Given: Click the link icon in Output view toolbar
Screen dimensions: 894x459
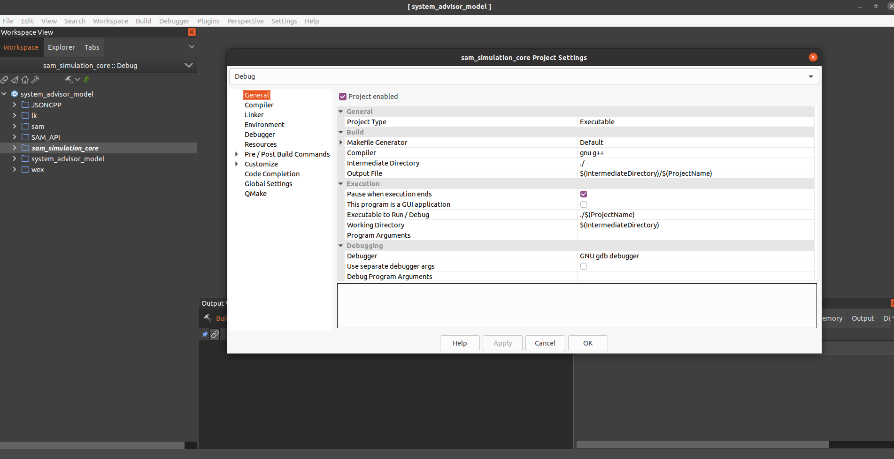Looking at the screenshot, I should click(x=215, y=334).
